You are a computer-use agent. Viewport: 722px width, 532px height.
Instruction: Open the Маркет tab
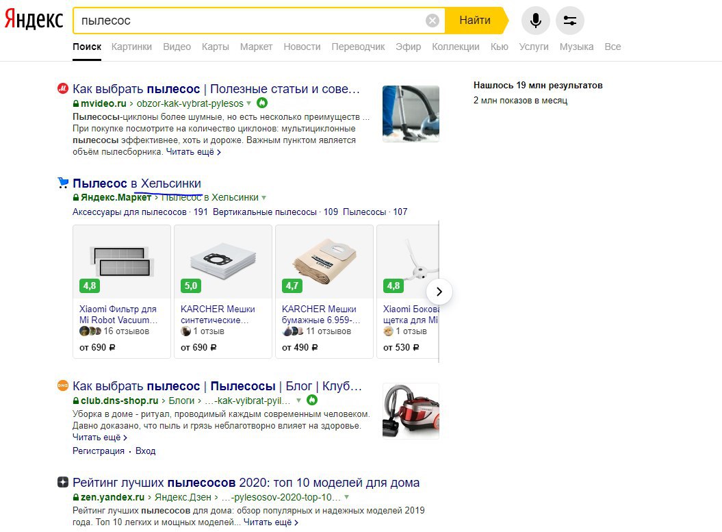tap(256, 47)
